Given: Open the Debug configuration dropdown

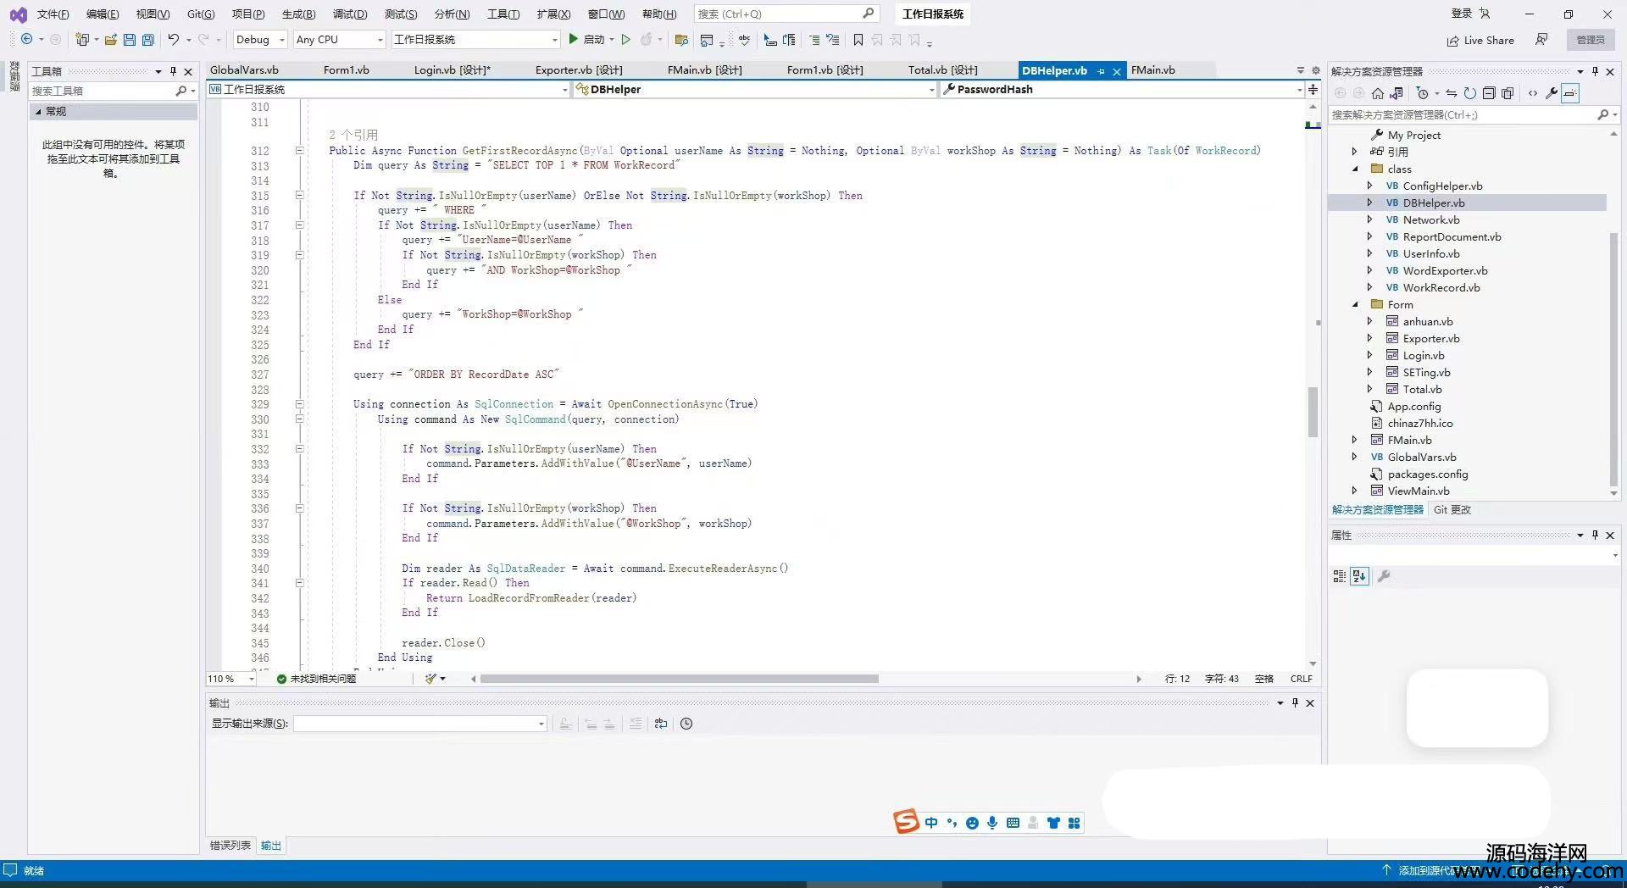Looking at the screenshot, I should coord(260,40).
